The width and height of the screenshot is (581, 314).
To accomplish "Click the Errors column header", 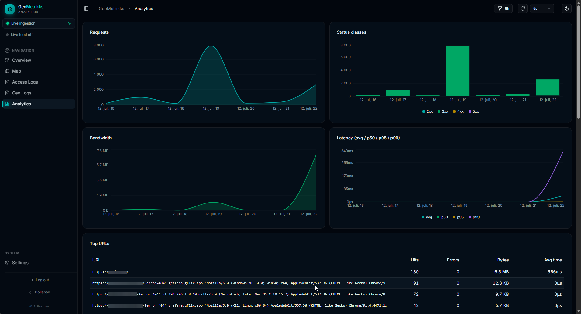I will [x=453, y=260].
